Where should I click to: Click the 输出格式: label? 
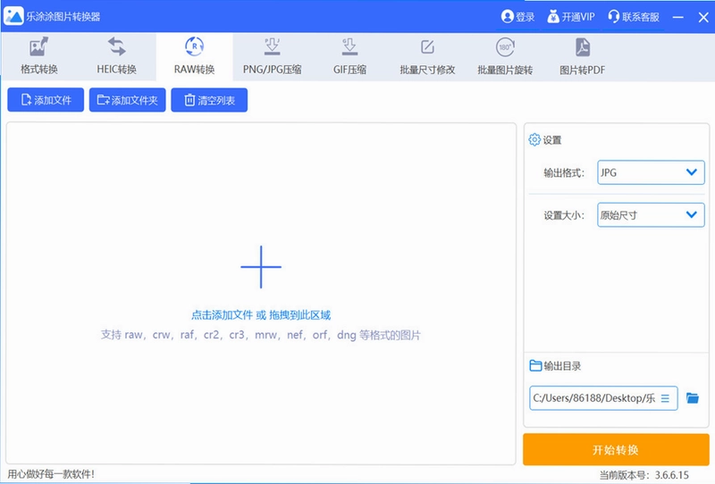(564, 172)
